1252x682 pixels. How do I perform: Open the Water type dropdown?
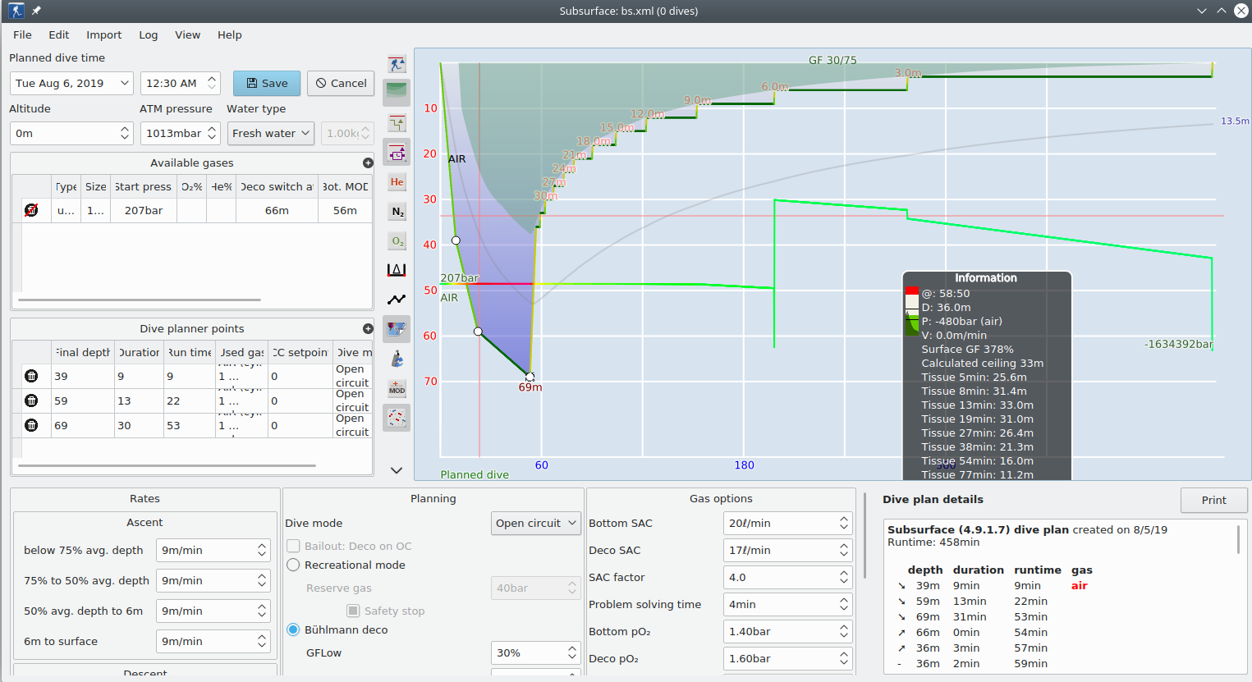270,133
